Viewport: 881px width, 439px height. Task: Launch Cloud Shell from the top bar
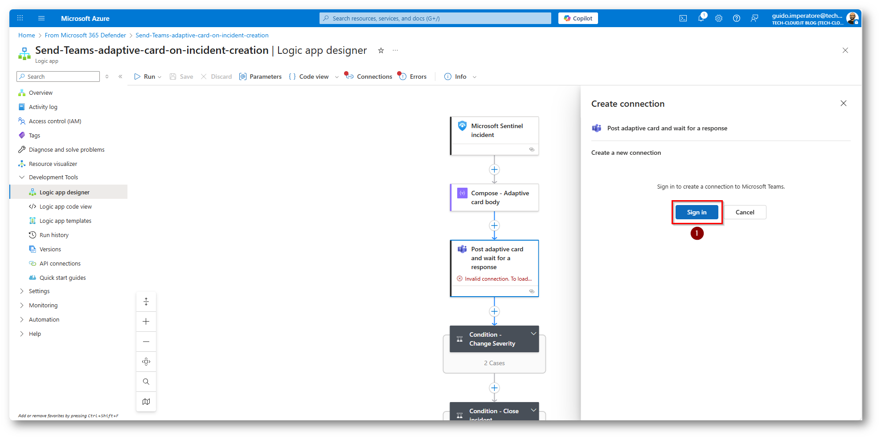683,18
